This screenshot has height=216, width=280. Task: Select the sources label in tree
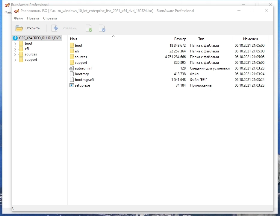pyautogui.click(x=31, y=54)
